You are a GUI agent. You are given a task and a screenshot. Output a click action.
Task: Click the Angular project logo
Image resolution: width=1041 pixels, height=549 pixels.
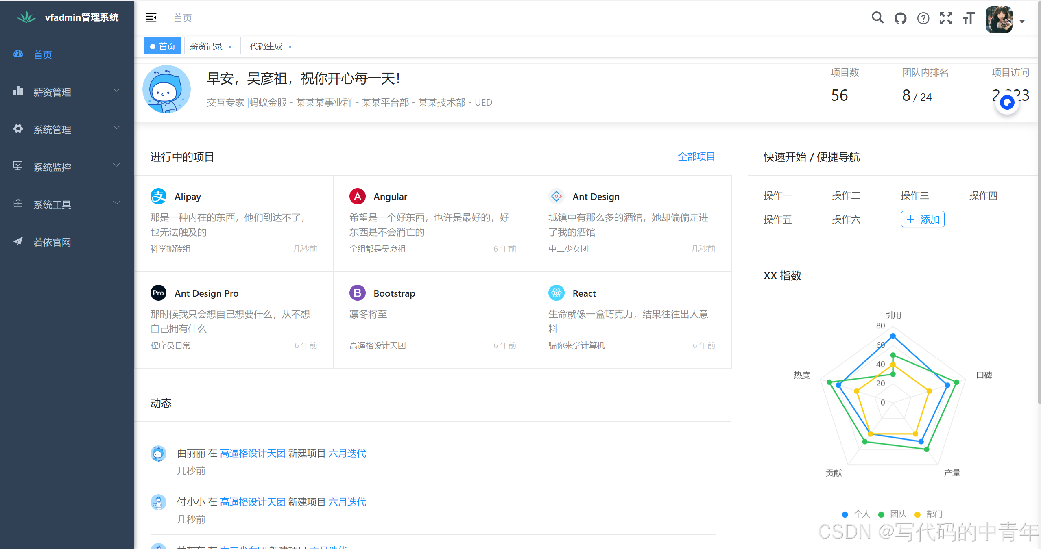click(357, 196)
